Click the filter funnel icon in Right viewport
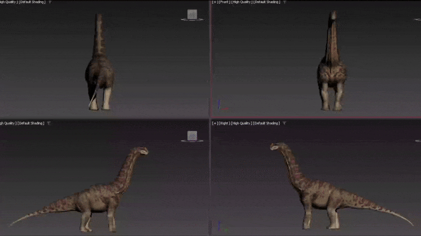The image size is (421, 236). (x=283, y=123)
